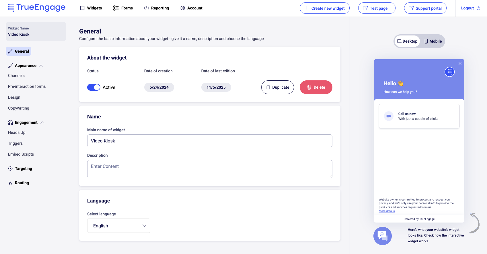Toggle the Active status switch off

pyautogui.click(x=93, y=87)
